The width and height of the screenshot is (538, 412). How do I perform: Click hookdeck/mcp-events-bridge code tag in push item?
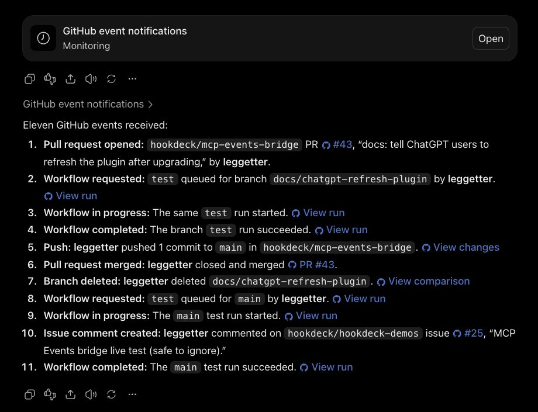coord(337,247)
